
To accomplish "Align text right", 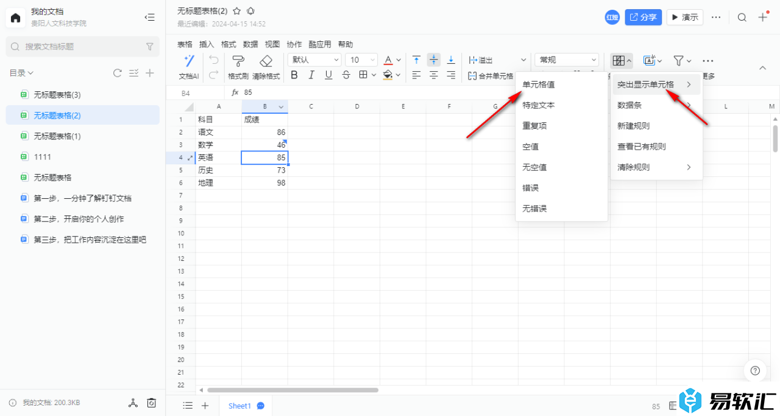I will pyautogui.click(x=451, y=75).
